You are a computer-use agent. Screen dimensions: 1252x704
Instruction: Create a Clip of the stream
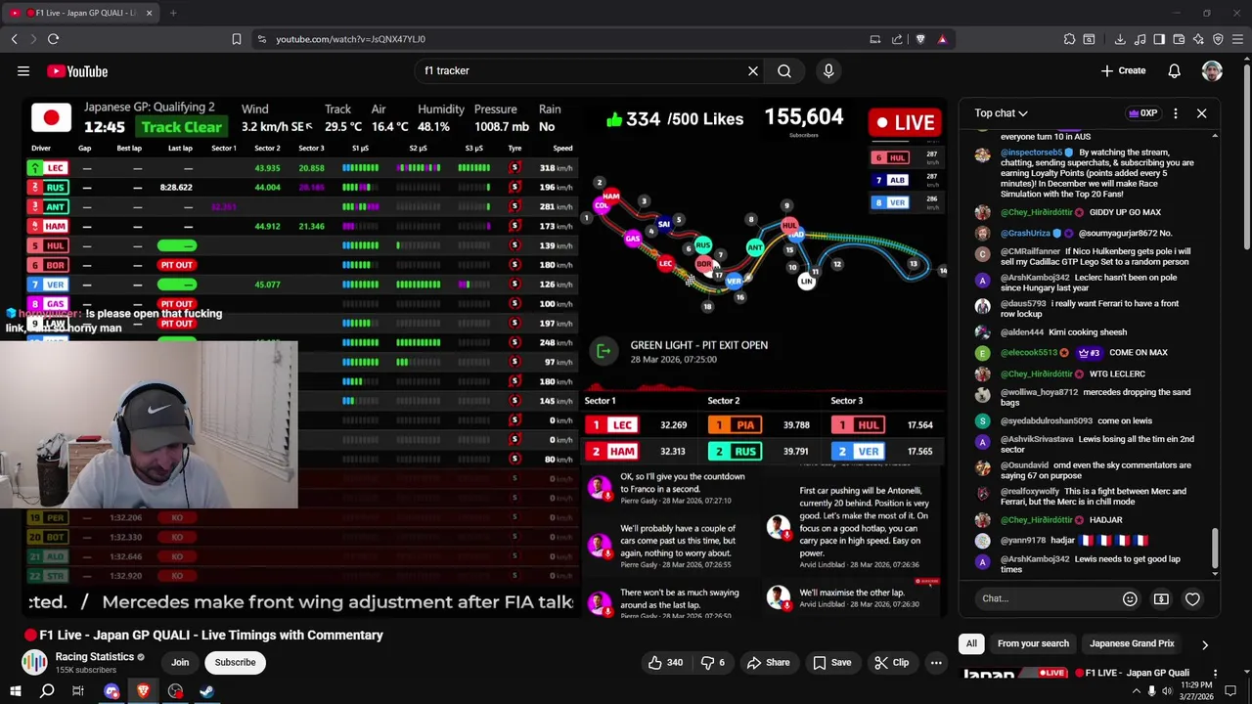(x=890, y=662)
